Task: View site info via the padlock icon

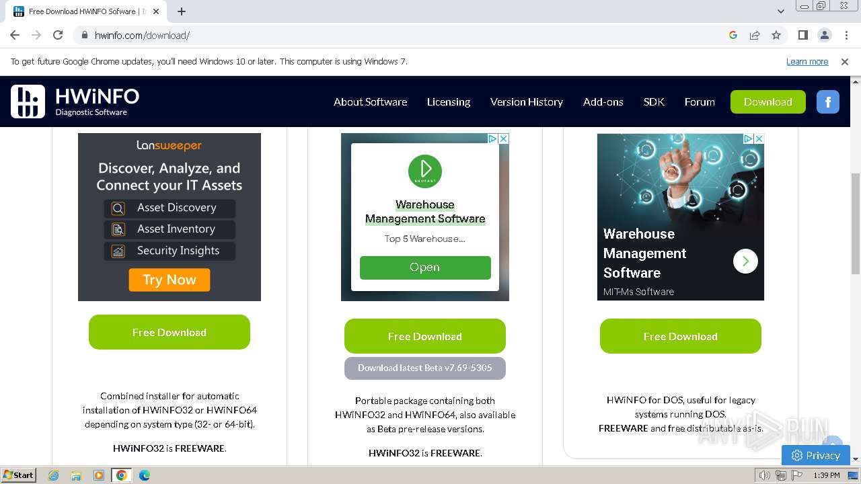Action: tap(85, 35)
